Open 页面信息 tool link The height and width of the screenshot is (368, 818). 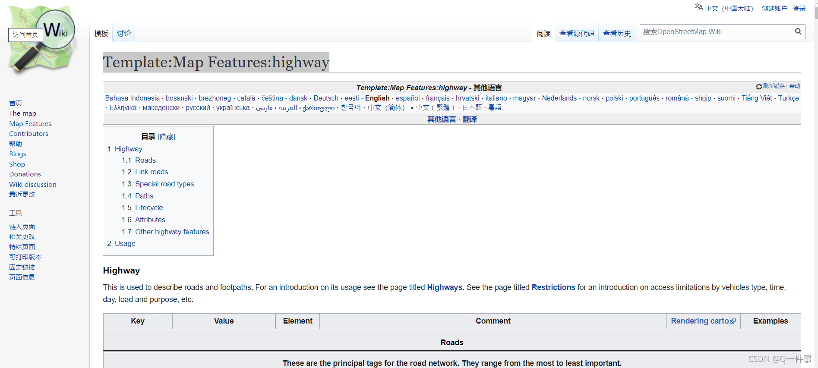22,277
